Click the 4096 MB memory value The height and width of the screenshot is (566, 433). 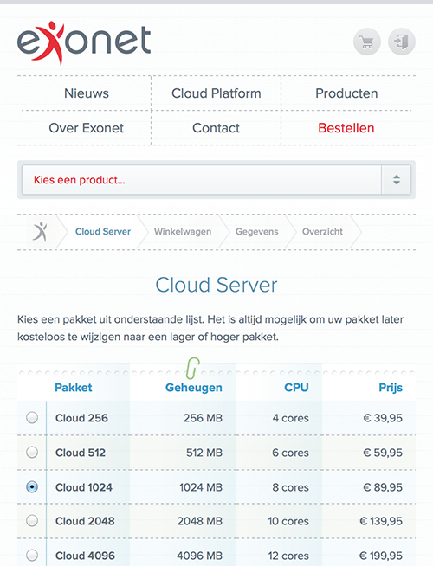coord(200,556)
